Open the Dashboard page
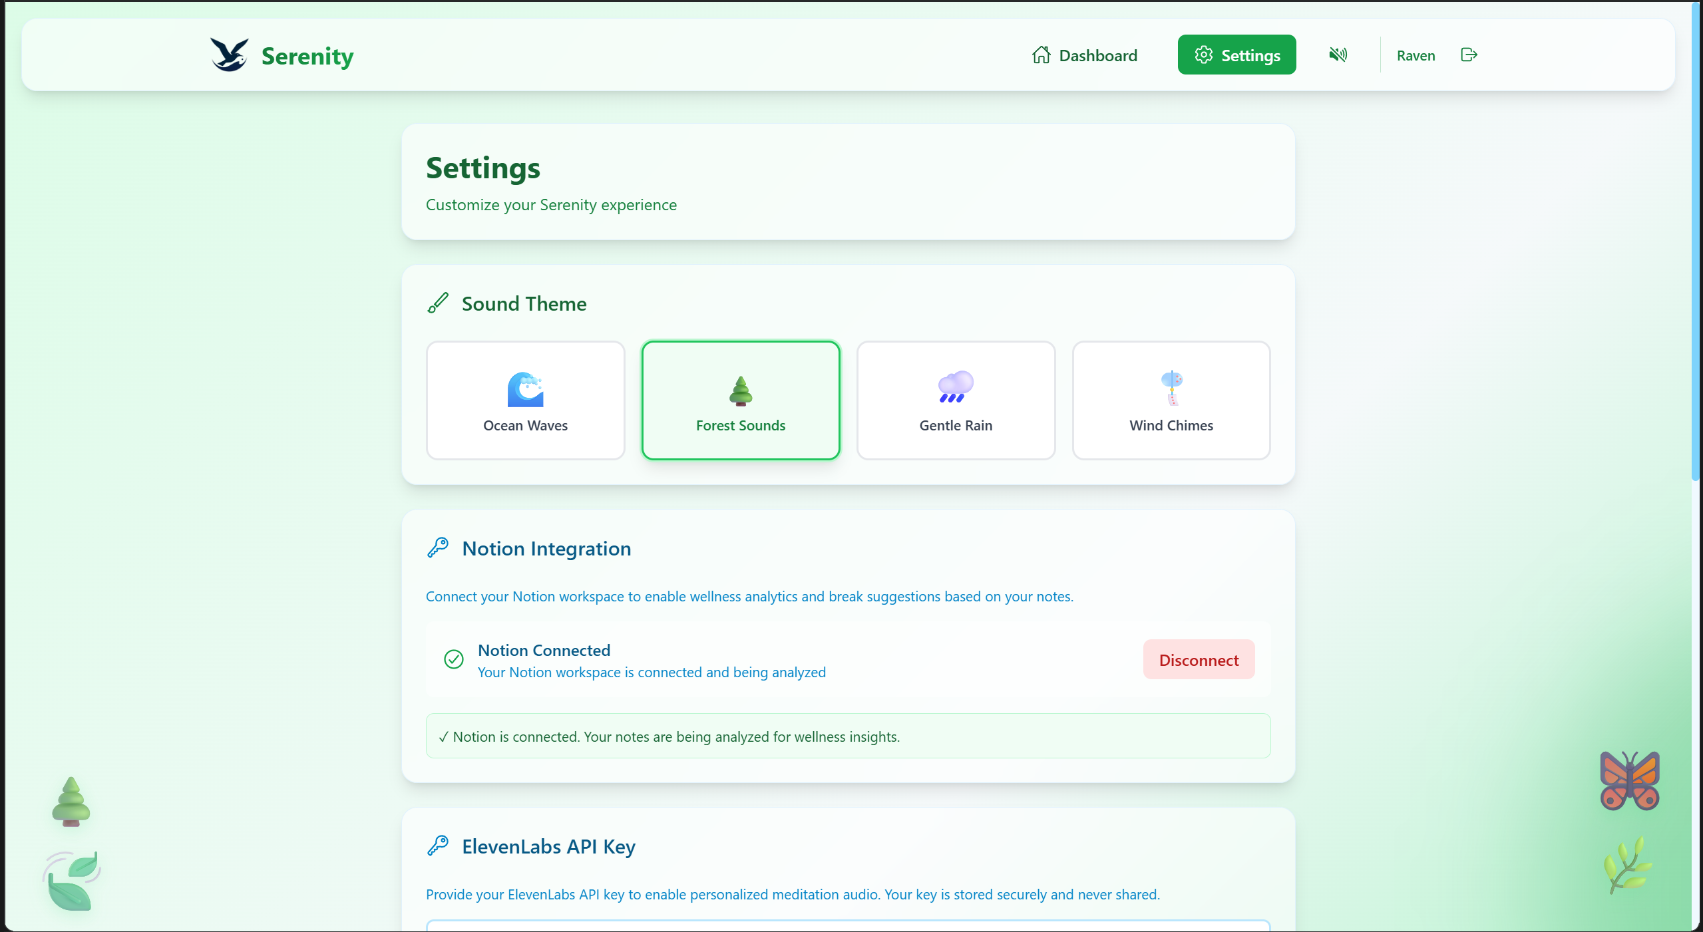 (x=1085, y=55)
